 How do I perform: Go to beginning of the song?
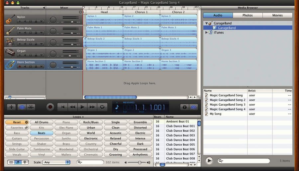62,107
